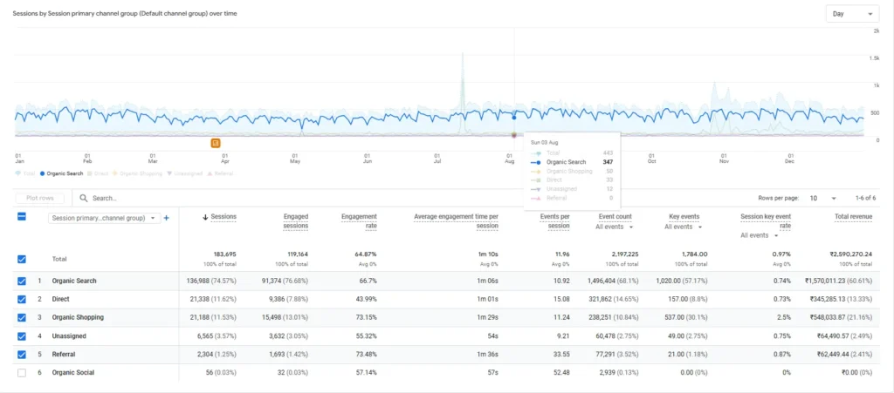Open the Rows per page dropdown
Viewport: 894px width, 393px height.
coord(822,199)
